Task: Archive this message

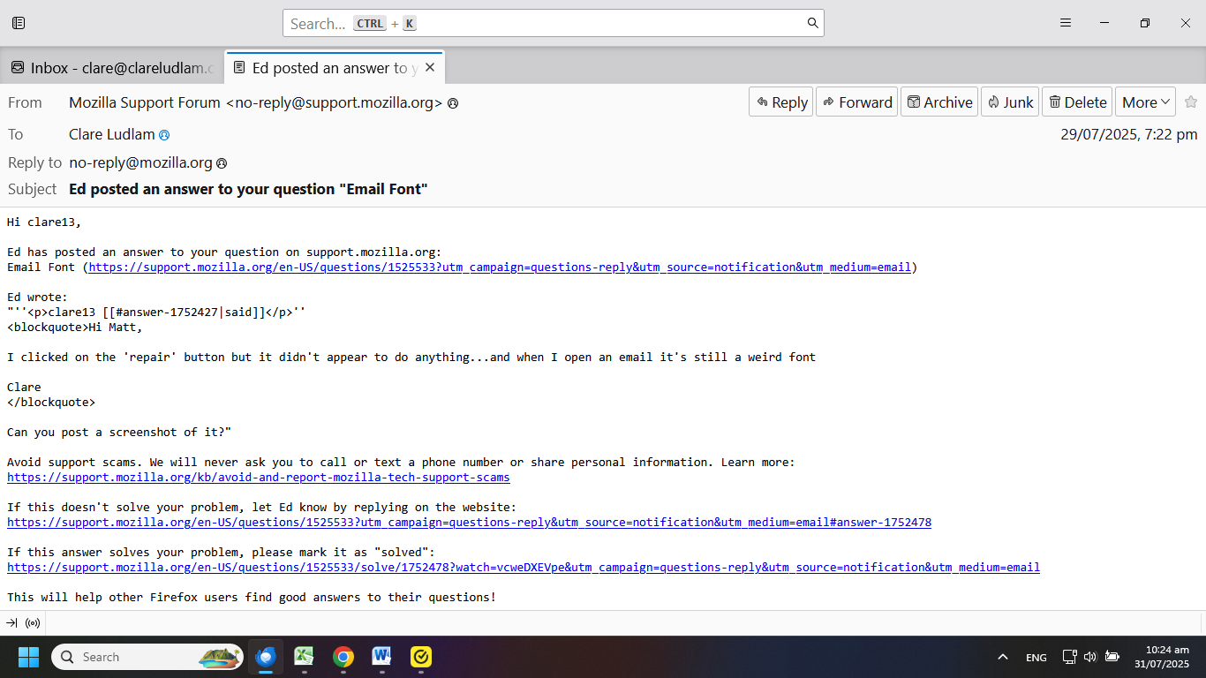Action: (939, 102)
